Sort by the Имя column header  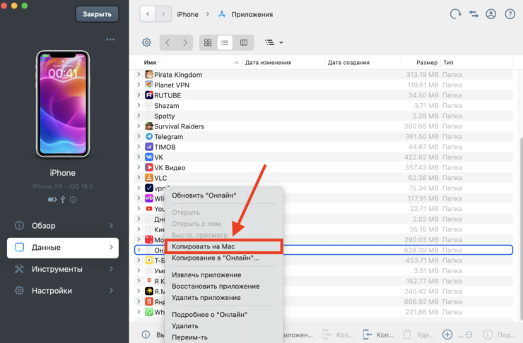click(x=150, y=62)
